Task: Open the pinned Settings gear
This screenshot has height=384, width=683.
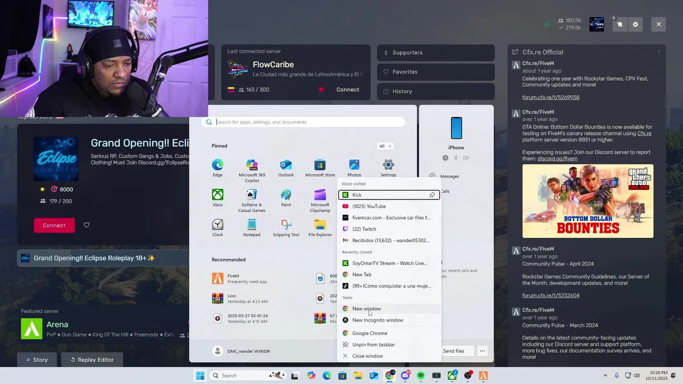Action: tap(388, 168)
